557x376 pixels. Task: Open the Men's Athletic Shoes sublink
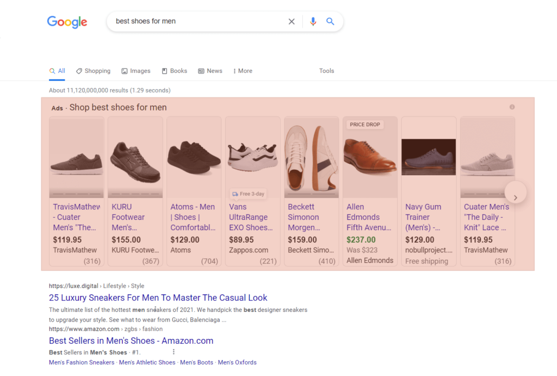point(147,362)
